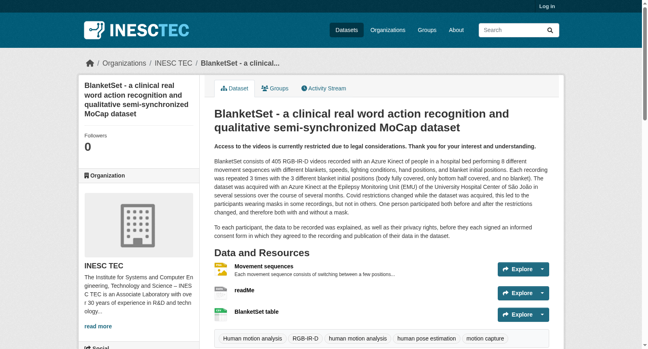Select the human pose estimation tag

click(x=426, y=338)
